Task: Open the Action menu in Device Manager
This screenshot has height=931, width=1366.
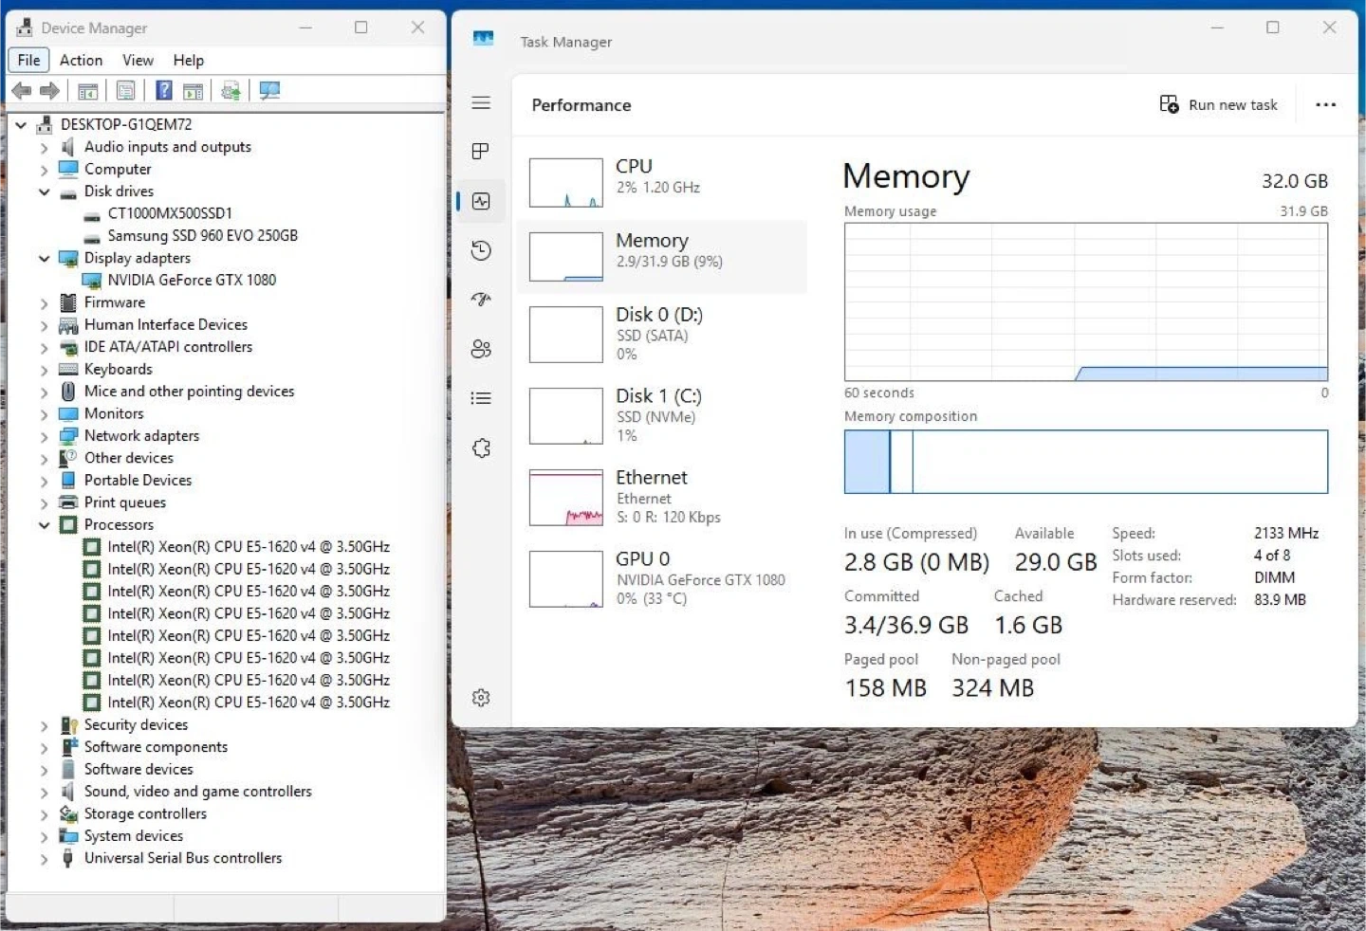Action: click(x=81, y=60)
